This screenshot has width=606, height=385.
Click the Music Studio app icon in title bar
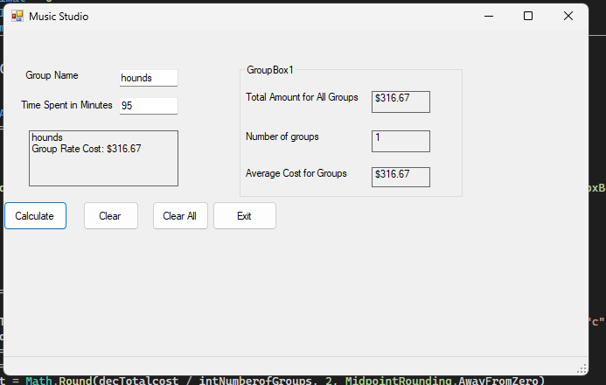click(x=17, y=16)
